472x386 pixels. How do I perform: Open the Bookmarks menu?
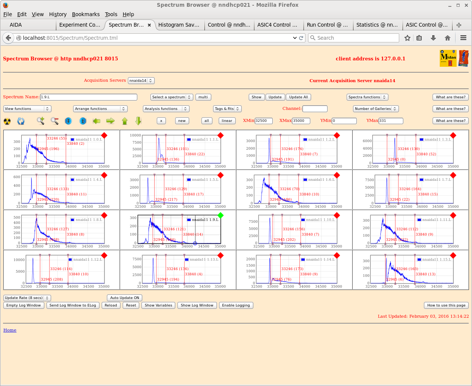coord(86,14)
